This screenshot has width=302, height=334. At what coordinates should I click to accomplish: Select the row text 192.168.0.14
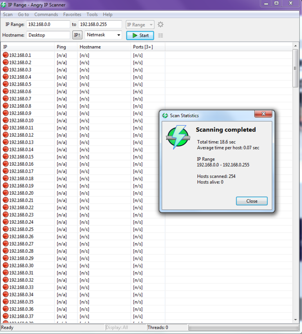click(21, 149)
